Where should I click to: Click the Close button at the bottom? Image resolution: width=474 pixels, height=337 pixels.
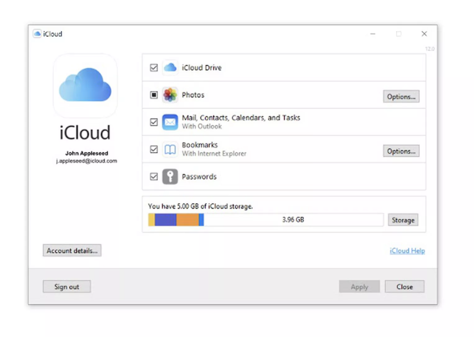(405, 287)
